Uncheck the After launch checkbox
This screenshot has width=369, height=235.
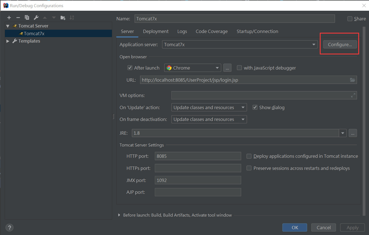[x=130, y=68]
